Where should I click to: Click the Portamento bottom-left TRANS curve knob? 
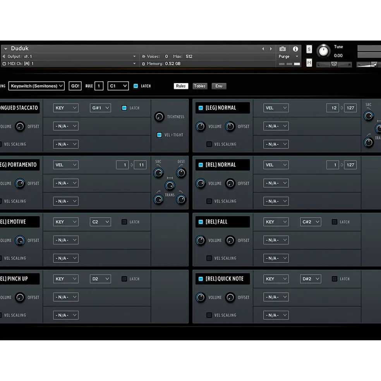point(158,200)
